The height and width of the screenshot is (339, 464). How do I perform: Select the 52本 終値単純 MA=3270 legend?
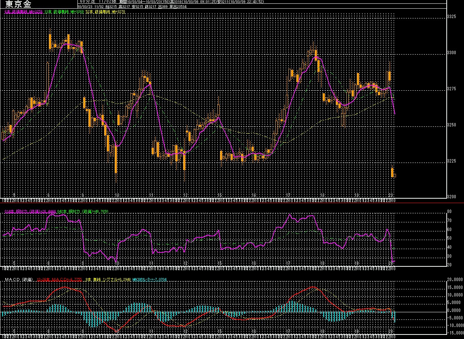pyautogui.click(x=105, y=12)
